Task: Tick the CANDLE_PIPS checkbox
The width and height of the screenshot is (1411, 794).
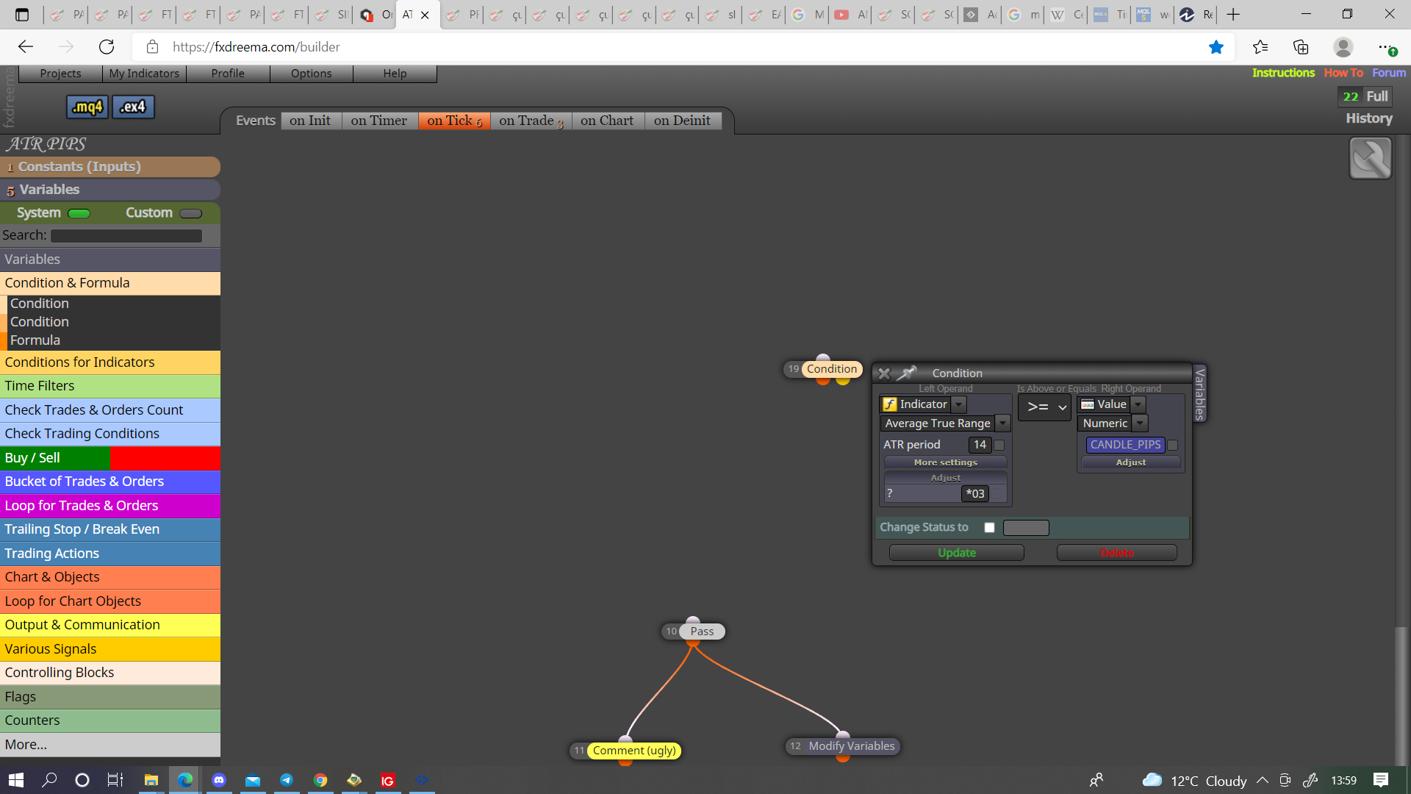Action: [1173, 445]
